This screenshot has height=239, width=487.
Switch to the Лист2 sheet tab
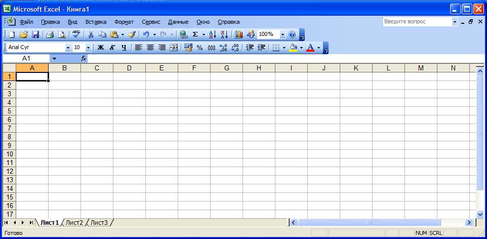pyautogui.click(x=74, y=222)
